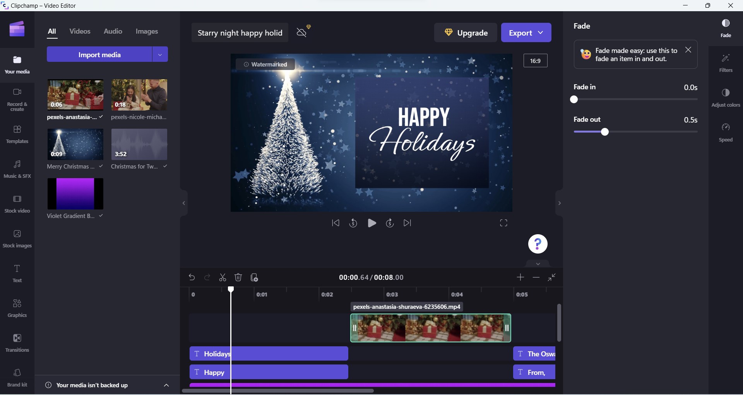743x395 pixels.
Task: Click the timeline playhead marker
Action: click(x=231, y=289)
